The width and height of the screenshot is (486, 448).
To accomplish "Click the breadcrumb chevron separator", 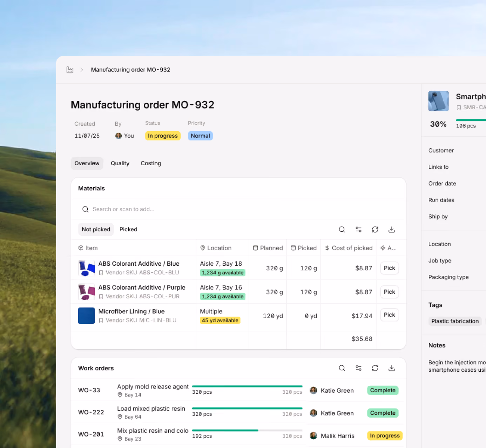I will click(x=82, y=70).
